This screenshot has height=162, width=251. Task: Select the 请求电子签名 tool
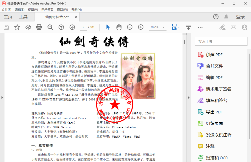219,89
